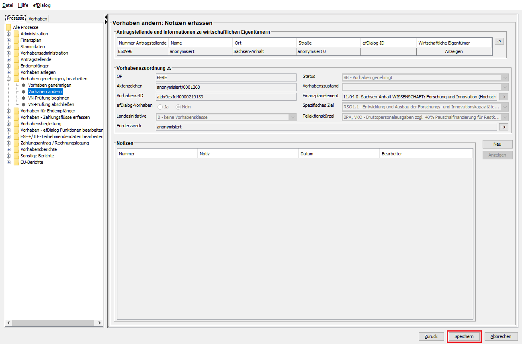Click the Abbrechen button
Image resolution: width=522 pixels, height=344 pixels.
pos(501,336)
